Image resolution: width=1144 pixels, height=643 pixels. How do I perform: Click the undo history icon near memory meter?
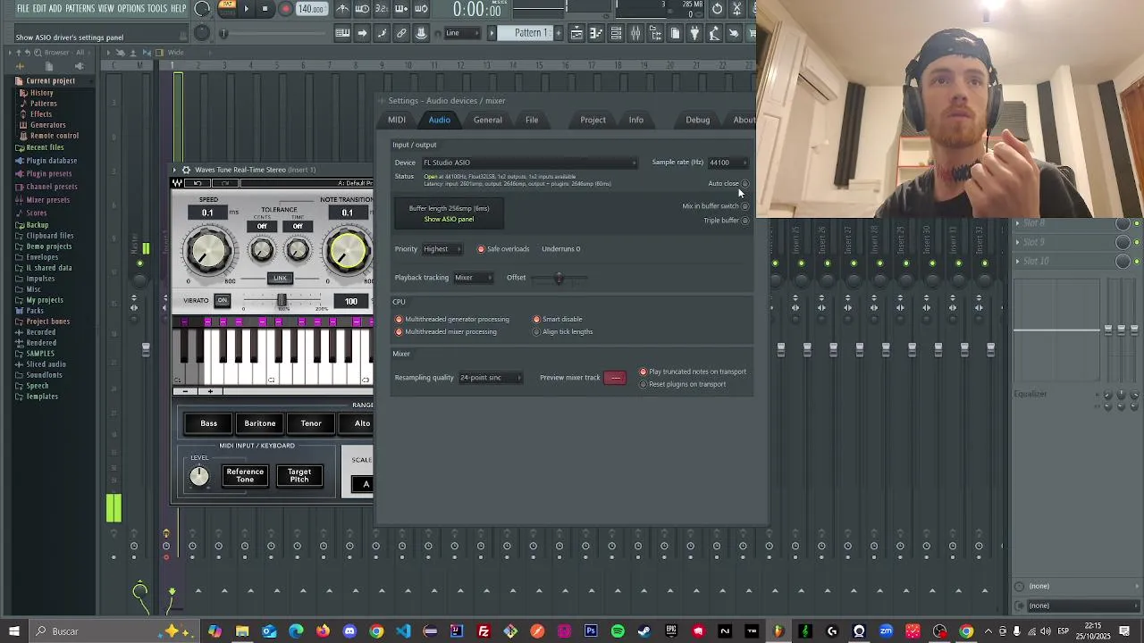click(718, 9)
